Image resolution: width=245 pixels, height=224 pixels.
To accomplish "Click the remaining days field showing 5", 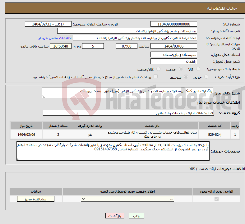I will pyautogui.click(x=93, y=46).
